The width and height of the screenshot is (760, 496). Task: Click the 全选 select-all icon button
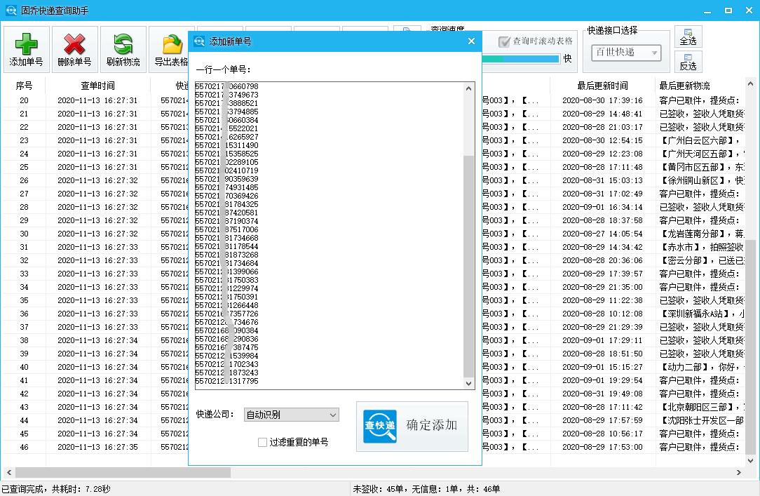point(688,36)
